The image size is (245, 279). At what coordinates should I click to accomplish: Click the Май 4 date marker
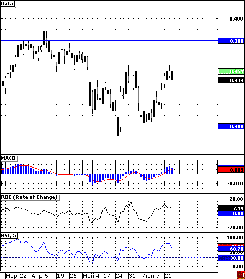(91, 276)
